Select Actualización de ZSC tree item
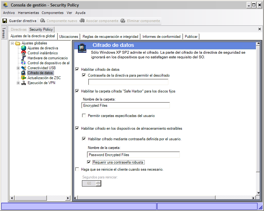The width and height of the screenshot is (264, 211). coord(44,78)
